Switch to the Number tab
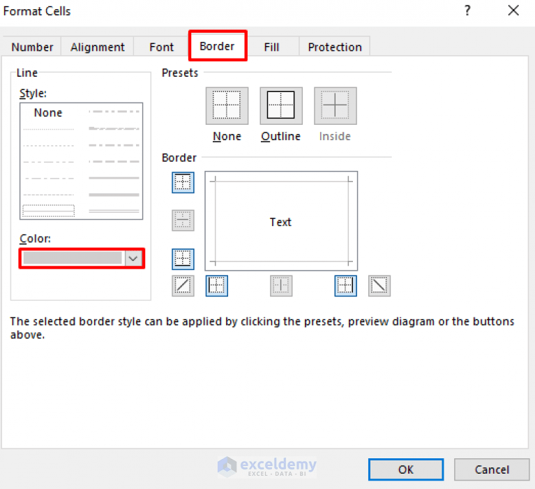The image size is (535, 489). (32, 47)
